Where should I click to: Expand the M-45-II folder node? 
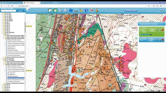point(2,90)
